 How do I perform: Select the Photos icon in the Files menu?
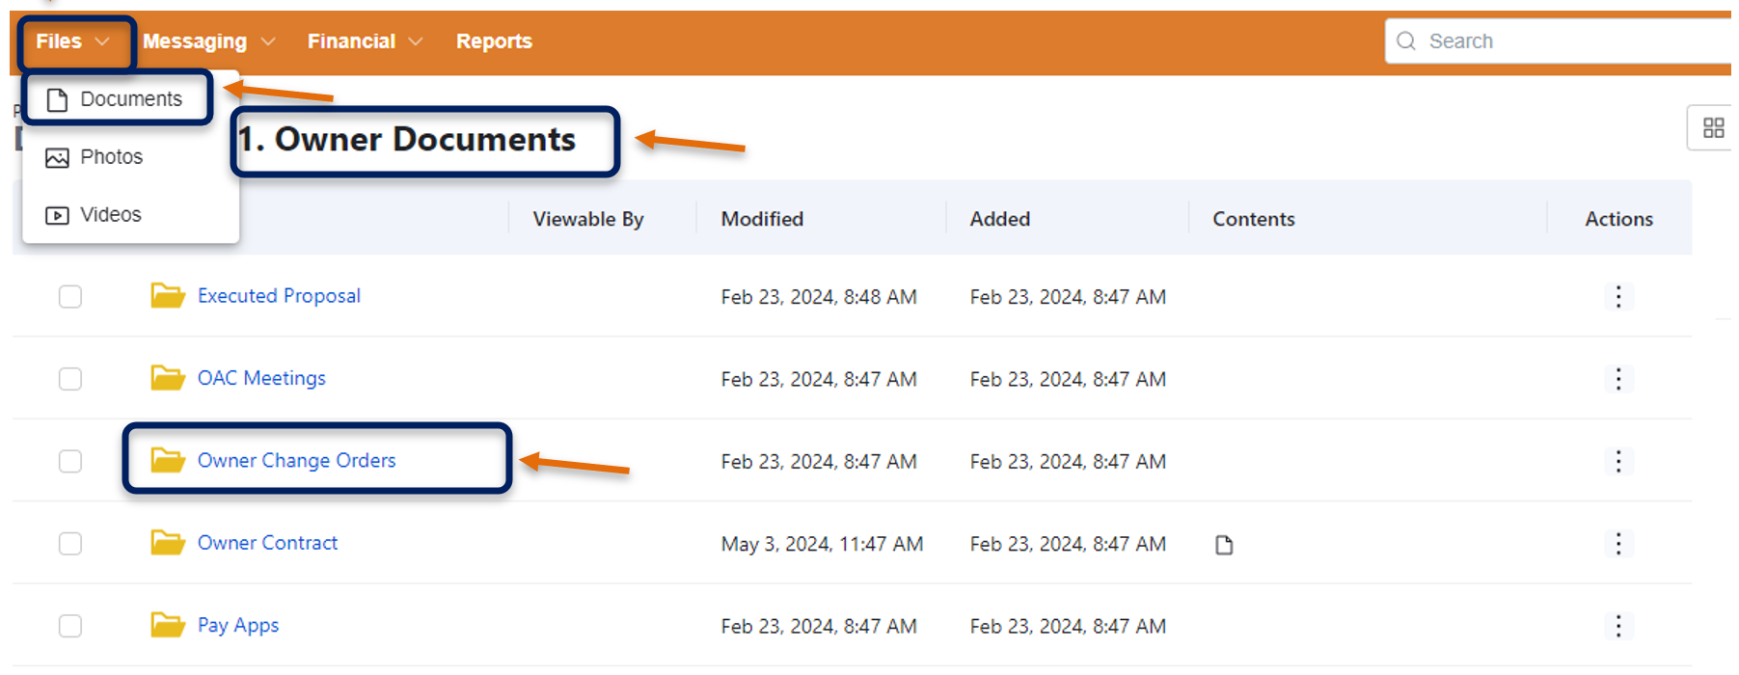pyautogui.click(x=56, y=156)
